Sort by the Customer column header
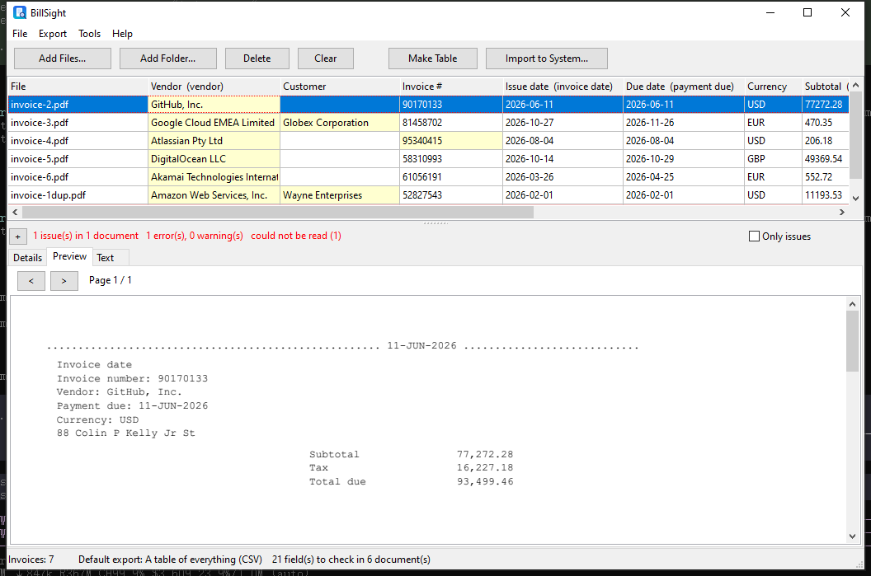The height and width of the screenshot is (576, 871). coord(339,86)
